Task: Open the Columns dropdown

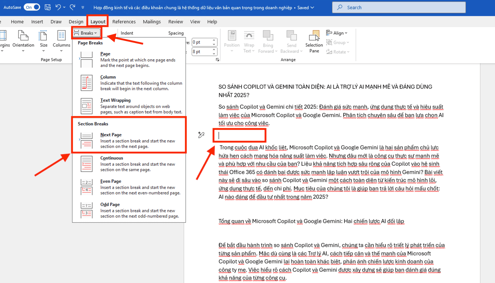Action: tap(61, 41)
